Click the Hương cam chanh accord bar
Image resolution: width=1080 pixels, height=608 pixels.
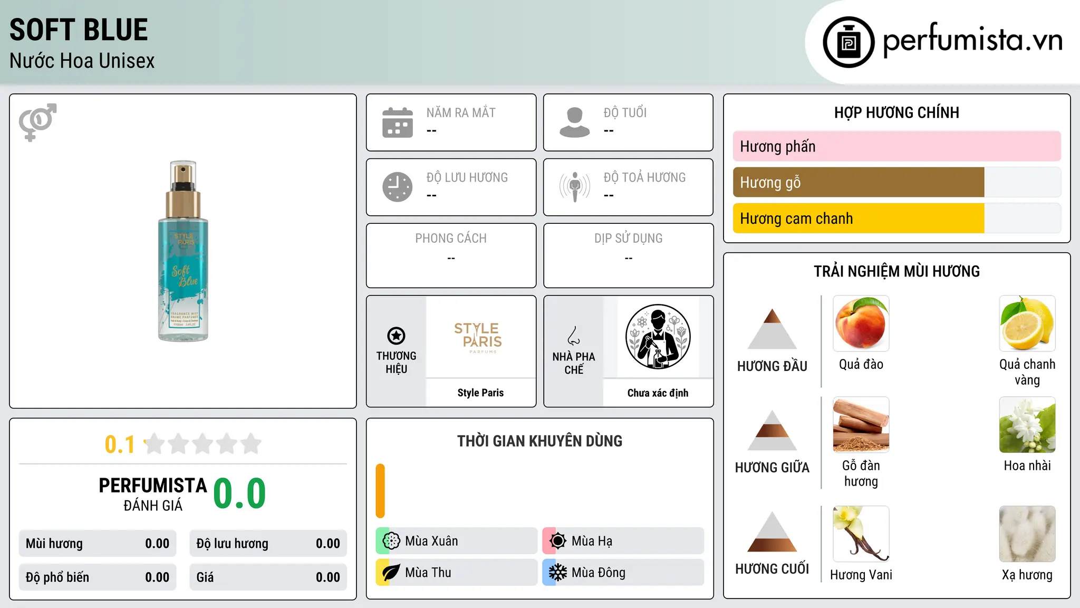tap(897, 218)
